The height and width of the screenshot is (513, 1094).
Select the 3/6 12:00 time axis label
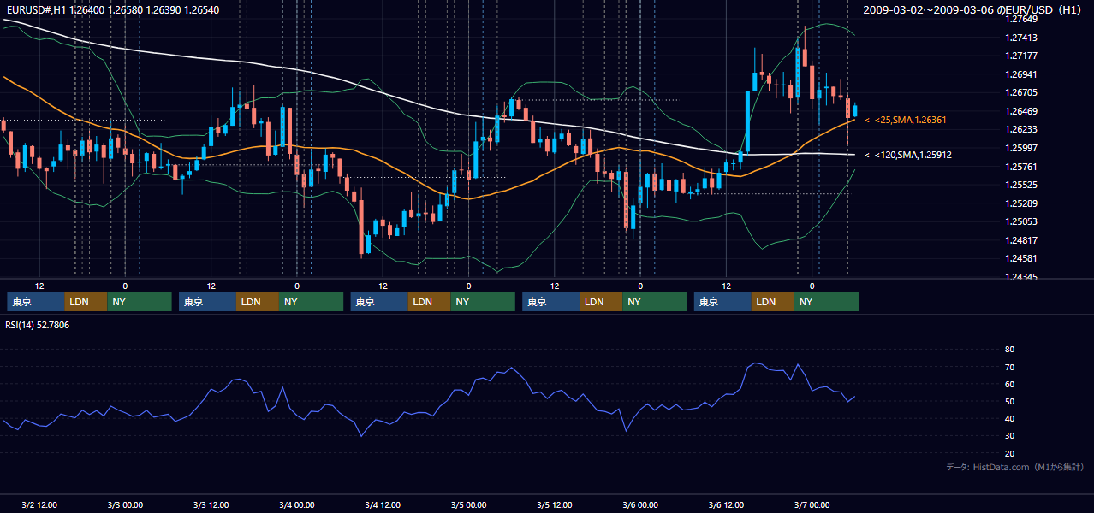click(x=726, y=504)
